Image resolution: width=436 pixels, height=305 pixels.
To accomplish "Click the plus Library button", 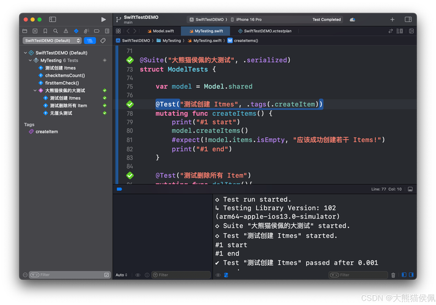I will (x=393, y=20).
